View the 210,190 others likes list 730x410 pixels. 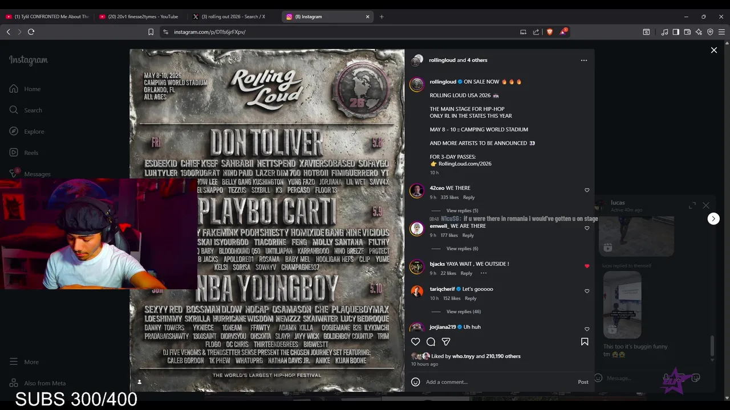coord(503,356)
